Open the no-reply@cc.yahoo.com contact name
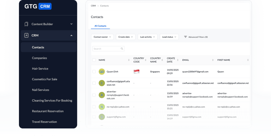This screenshot has height=136, width=271. pos(118,107)
